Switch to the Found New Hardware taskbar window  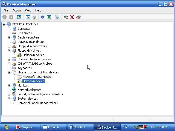point(54,127)
